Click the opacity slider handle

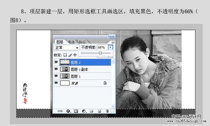[x=100, y=53]
